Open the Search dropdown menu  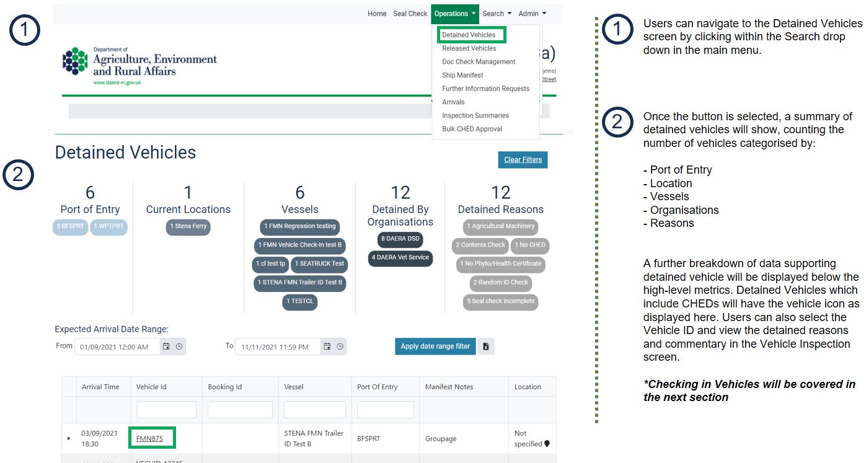[497, 14]
